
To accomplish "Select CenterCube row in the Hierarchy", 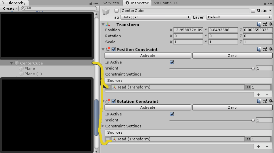I will [x=47, y=63].
